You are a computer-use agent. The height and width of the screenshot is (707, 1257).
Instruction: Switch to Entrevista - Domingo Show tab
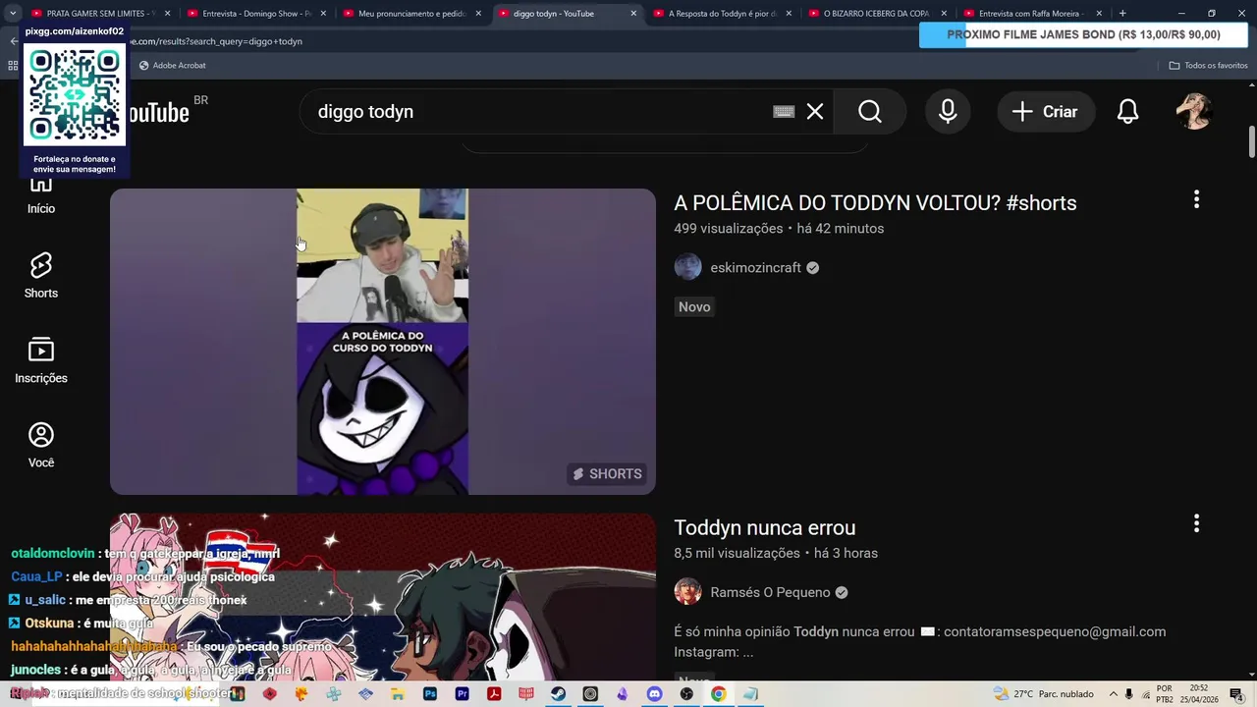click(255, 14)
